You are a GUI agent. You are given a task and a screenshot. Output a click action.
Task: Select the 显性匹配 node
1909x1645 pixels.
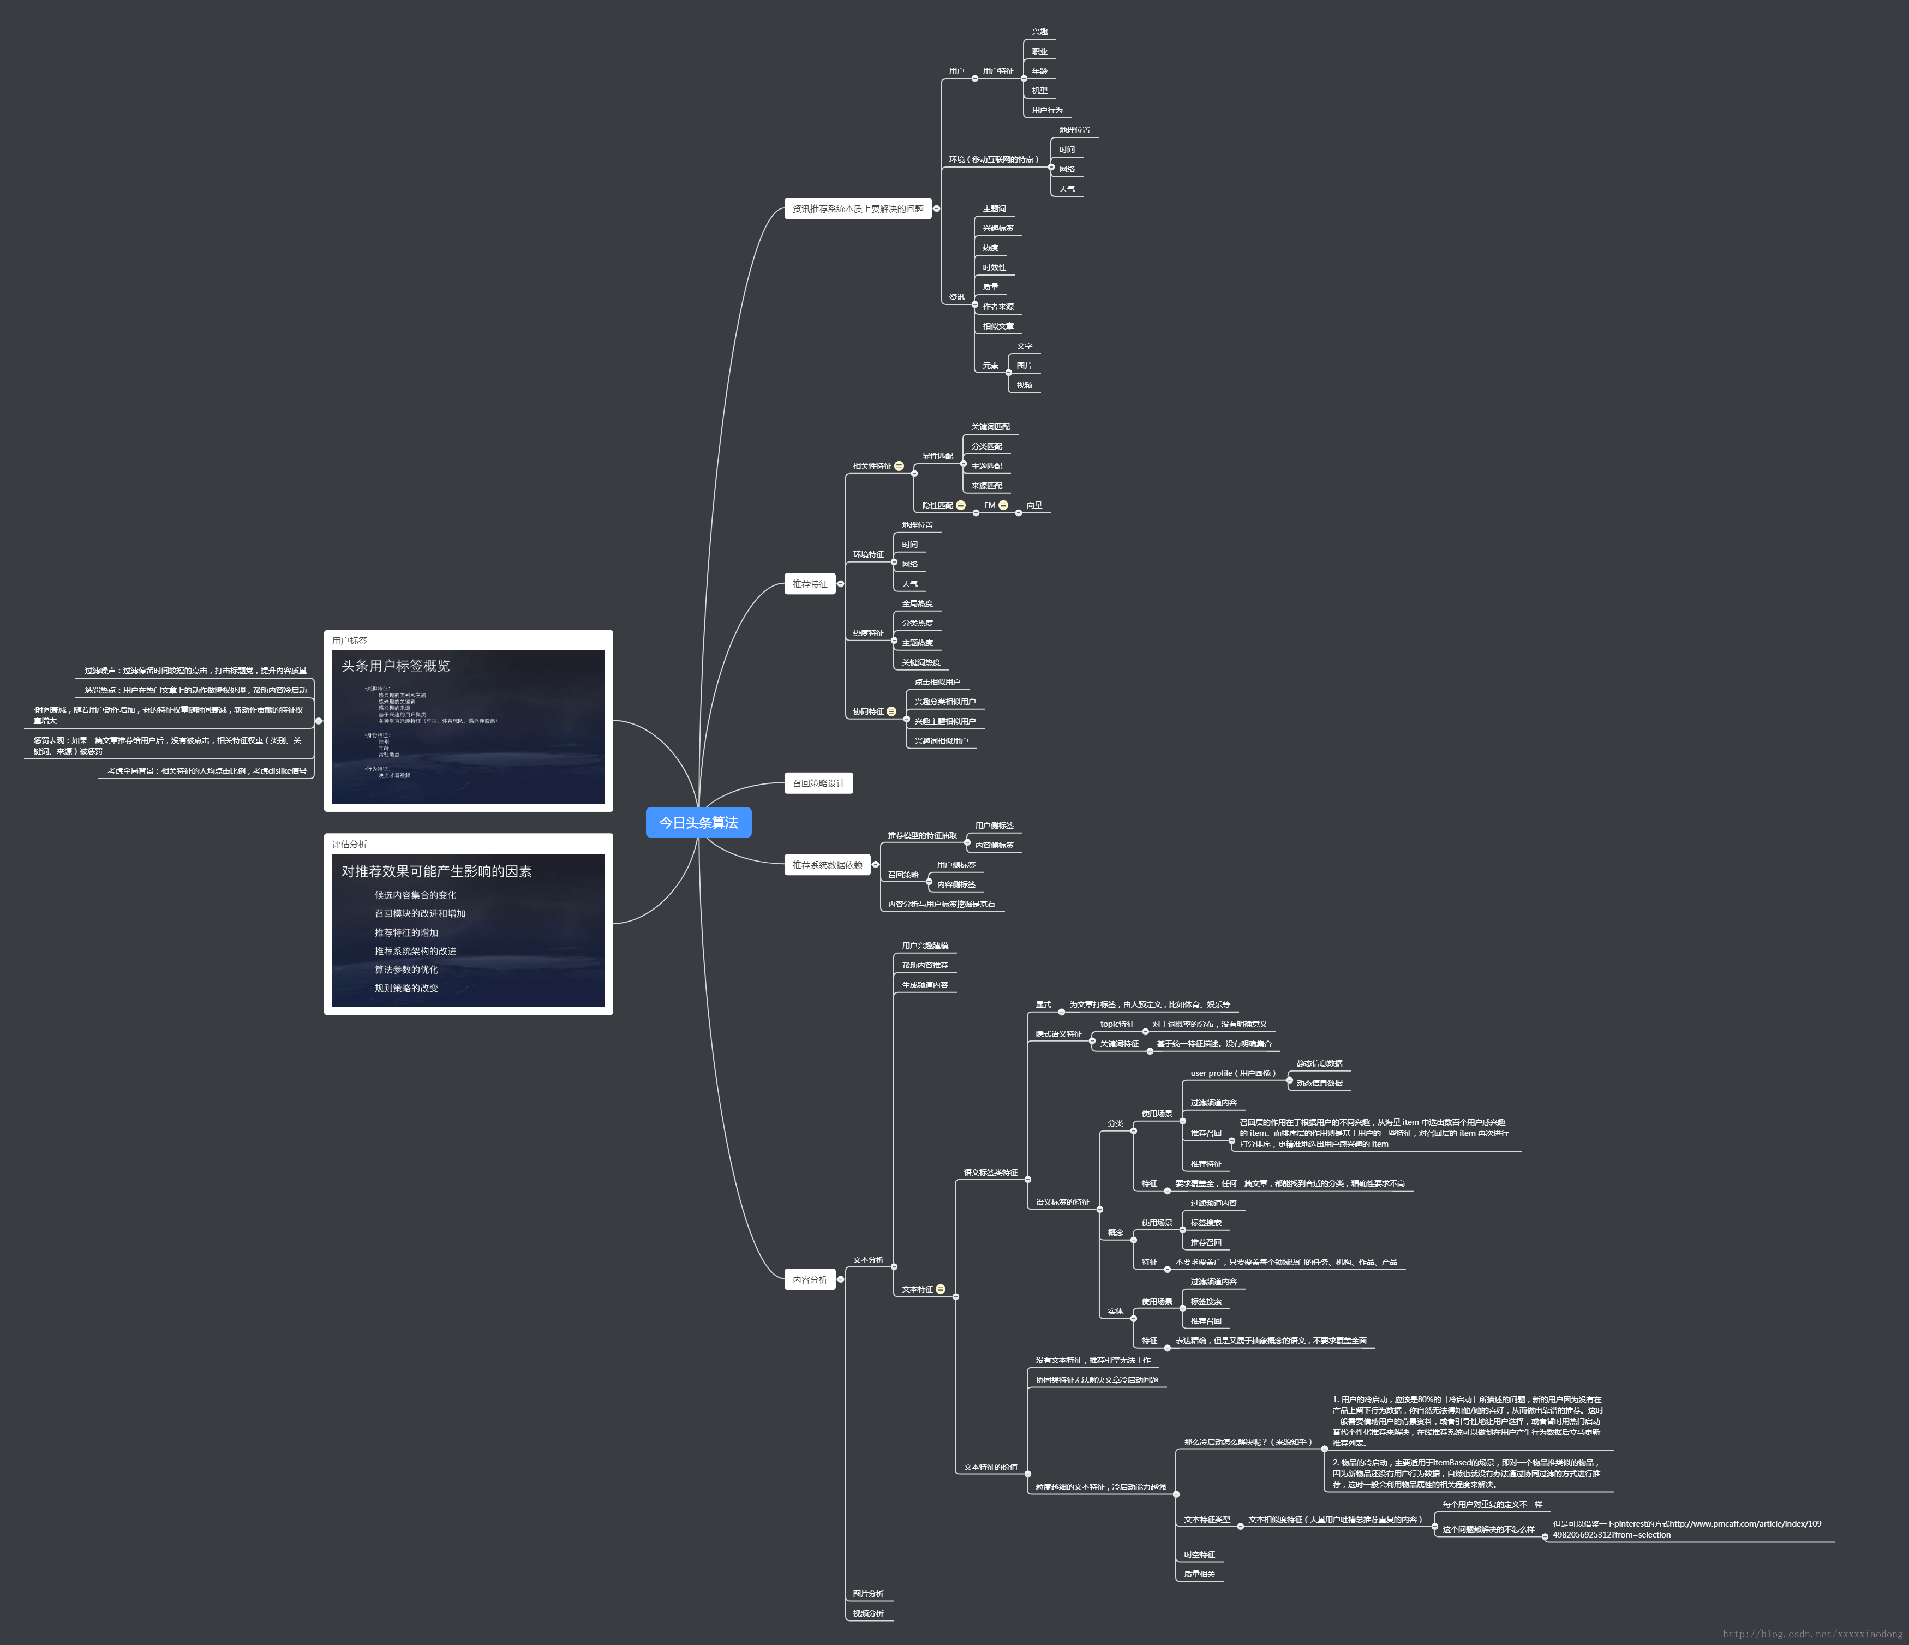(x=938, y=456)
